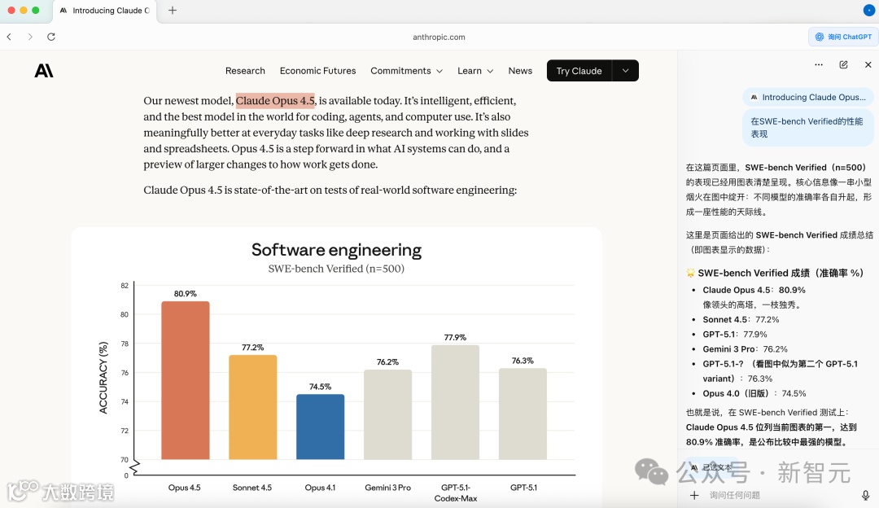Open the Research nav link

tap(245, 71)
